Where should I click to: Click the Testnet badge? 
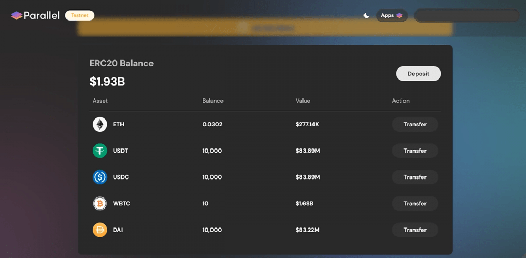[79, 15]
